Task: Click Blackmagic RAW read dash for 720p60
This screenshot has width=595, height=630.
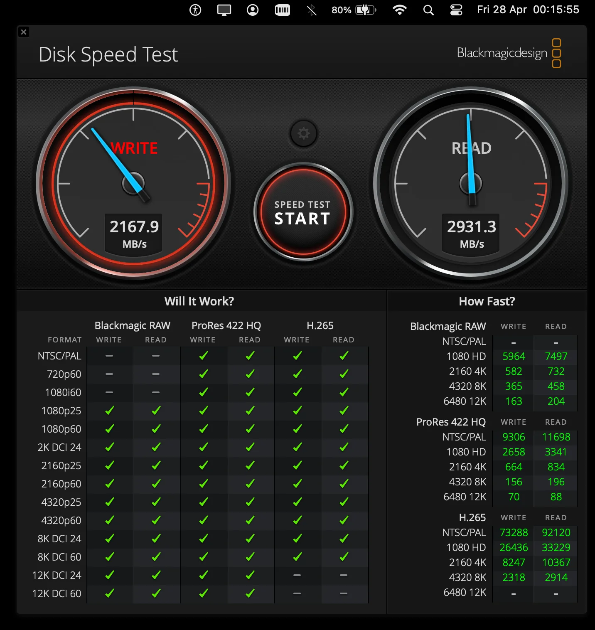Action: [156, 374]
